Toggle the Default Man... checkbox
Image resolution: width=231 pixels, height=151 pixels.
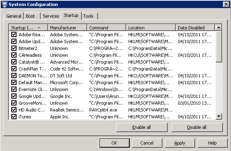14,83
